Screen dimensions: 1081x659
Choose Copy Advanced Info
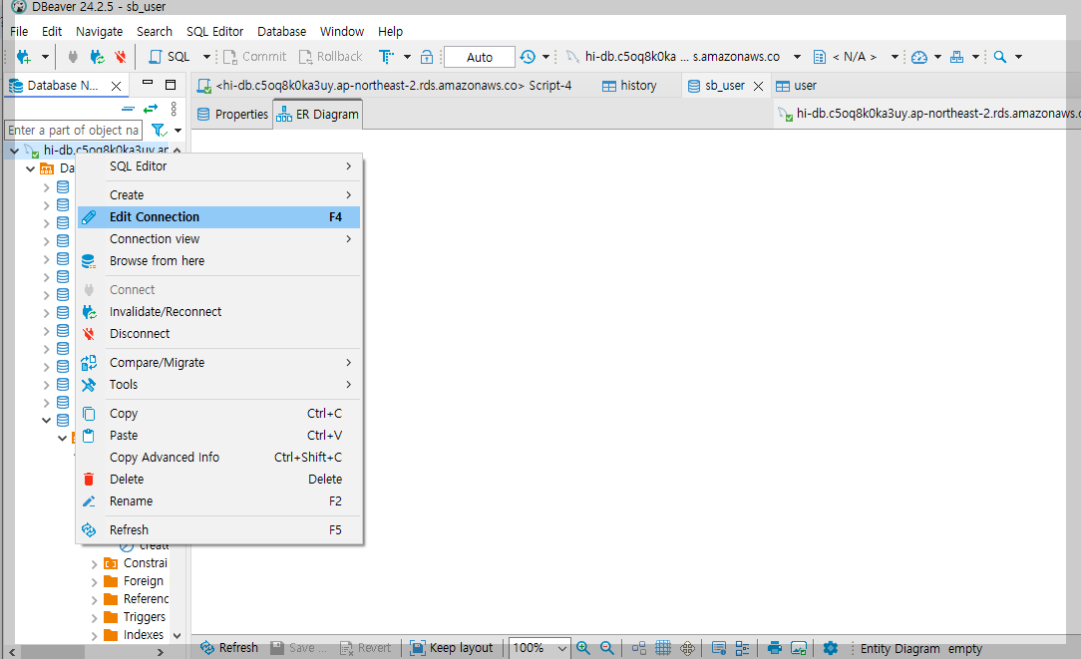(x=218, y=457)
